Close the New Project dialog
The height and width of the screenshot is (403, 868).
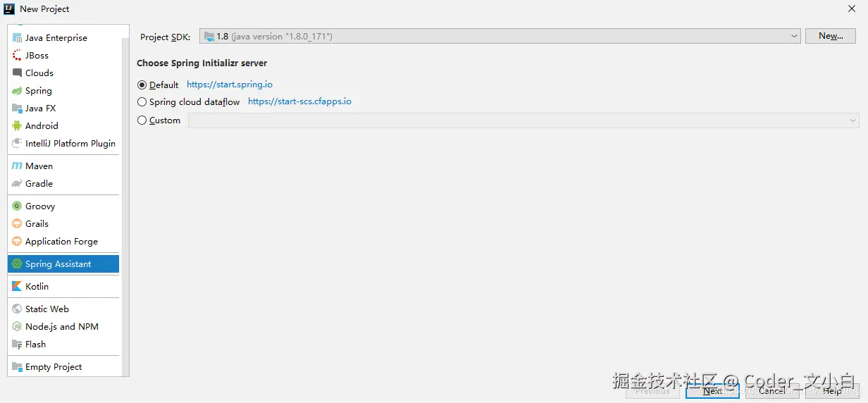click(x=852, y=8)
